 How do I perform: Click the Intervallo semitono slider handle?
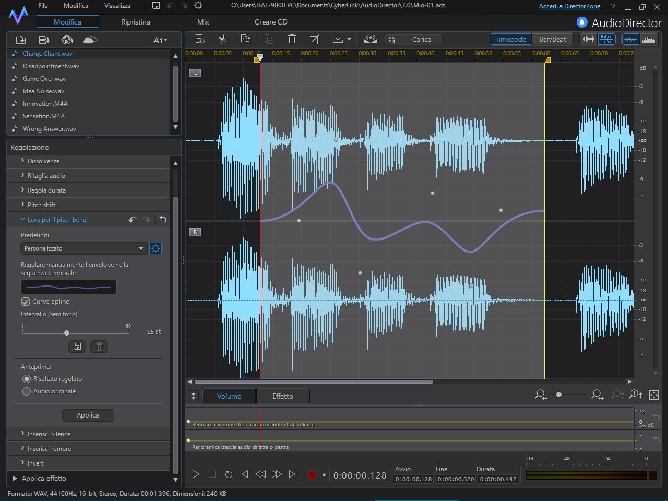click(67, 333)
